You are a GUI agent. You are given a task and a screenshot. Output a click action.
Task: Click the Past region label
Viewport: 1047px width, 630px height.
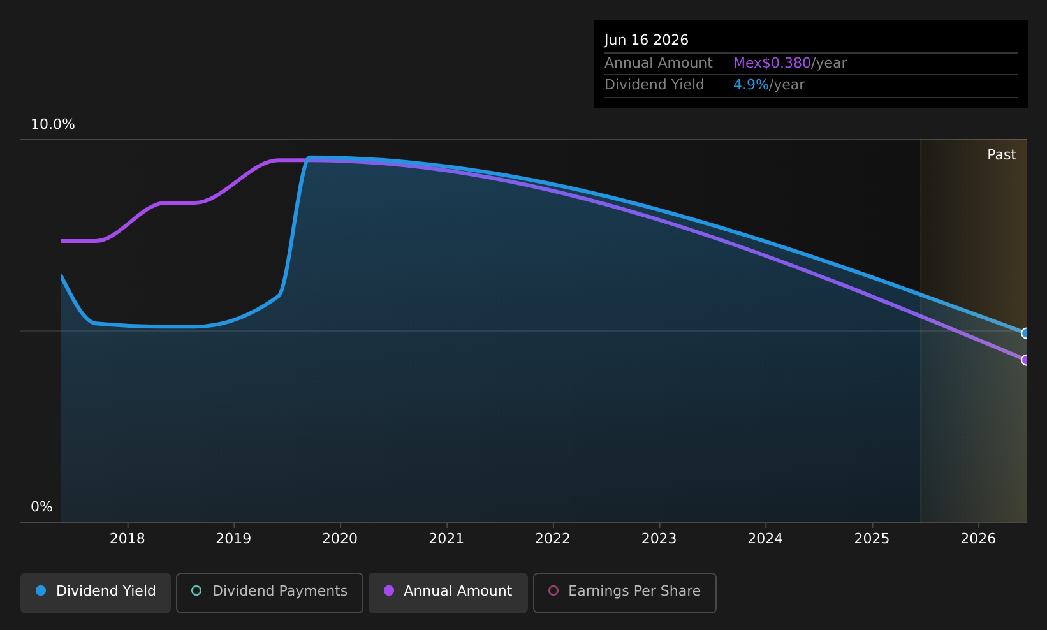(x=1001, y=155)
